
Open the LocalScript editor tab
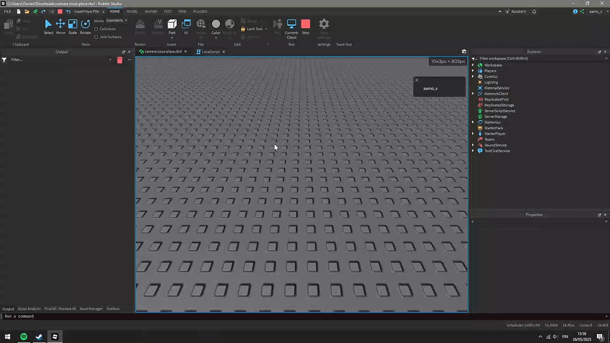click(210, 51)
